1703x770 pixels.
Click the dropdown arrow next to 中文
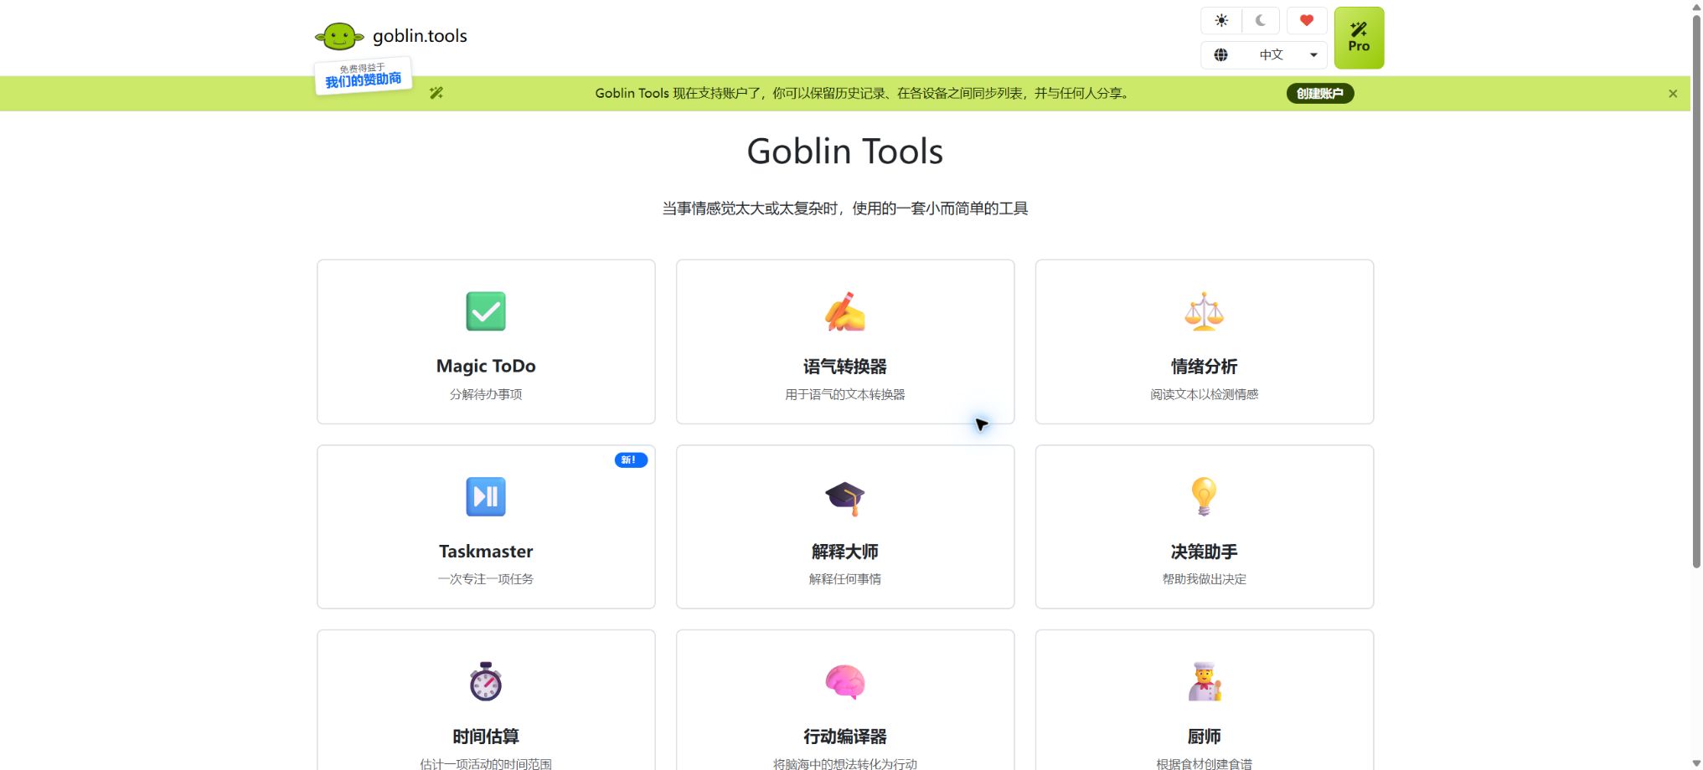[1313, 55]
